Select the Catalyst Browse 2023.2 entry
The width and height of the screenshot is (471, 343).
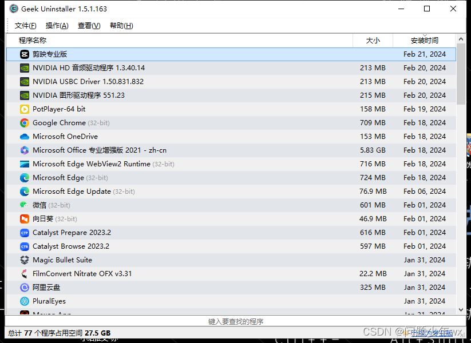point(71,246)
